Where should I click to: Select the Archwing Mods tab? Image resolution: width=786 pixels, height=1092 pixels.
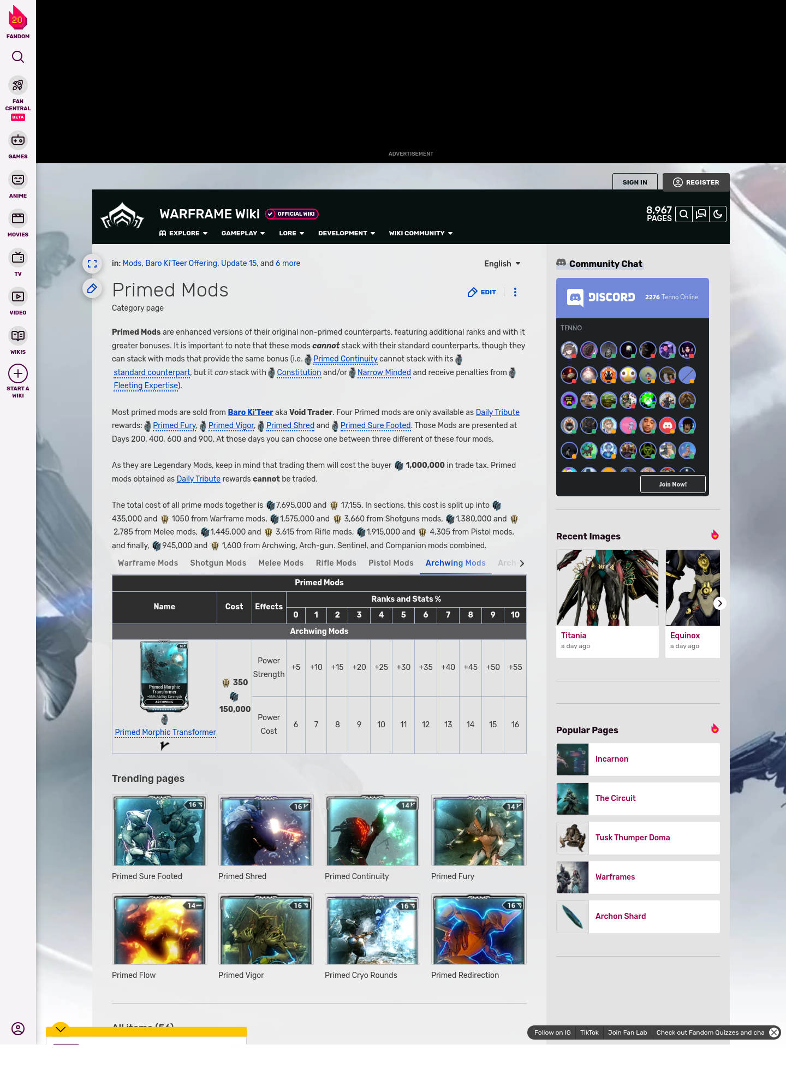pyautogui.click(x=455, y=563)
